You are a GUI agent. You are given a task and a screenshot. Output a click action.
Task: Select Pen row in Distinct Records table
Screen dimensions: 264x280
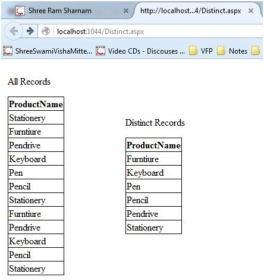click(153, 186)
